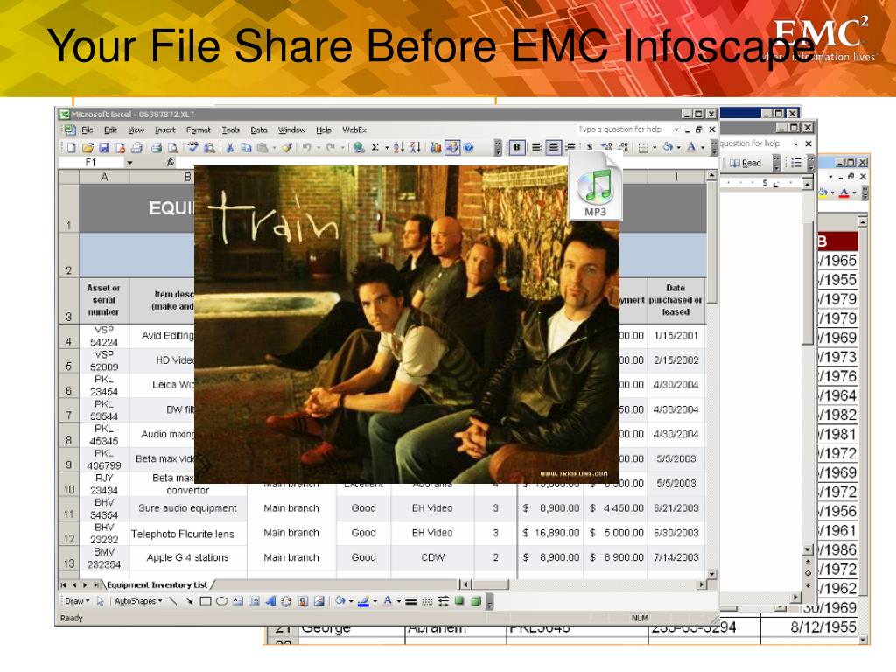
Task: Click the AutoSum sigma icon
Action: pyautogui.click(x=374, y=147)
